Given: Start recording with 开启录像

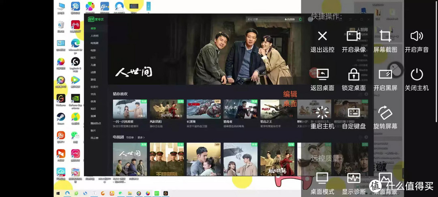Looking at the screenshot, I should [x=354, y=36].
